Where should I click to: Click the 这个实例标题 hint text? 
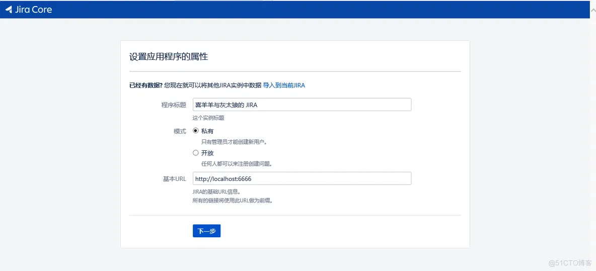pyautogui.click(x=208, y=118)
